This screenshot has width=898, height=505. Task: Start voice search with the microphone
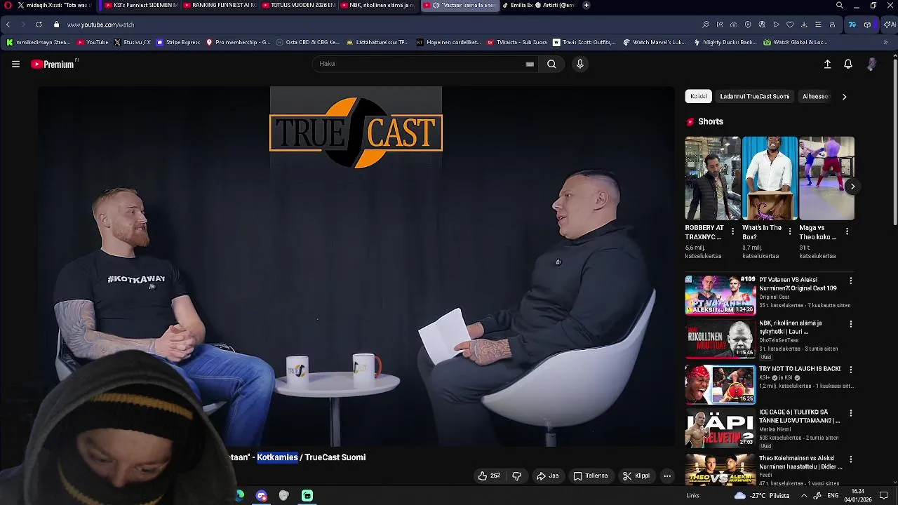(x=579, y=64)
